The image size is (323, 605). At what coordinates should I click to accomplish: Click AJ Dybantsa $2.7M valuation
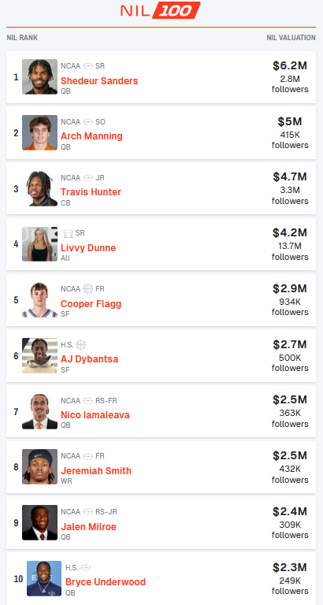[x=290, y=344]
